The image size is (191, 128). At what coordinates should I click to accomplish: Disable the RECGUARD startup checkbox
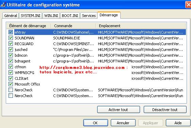point(11,44)
